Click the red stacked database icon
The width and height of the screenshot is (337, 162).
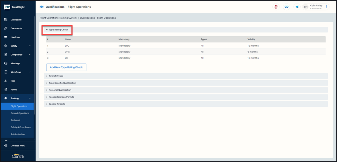pos(276,7)
